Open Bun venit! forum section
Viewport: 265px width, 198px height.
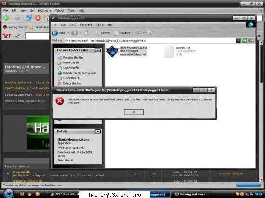(22, 172)
